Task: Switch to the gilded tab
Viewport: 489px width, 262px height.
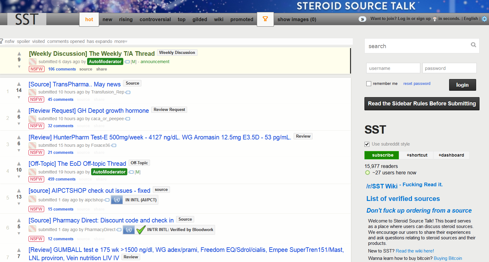Action: [200, 19]
